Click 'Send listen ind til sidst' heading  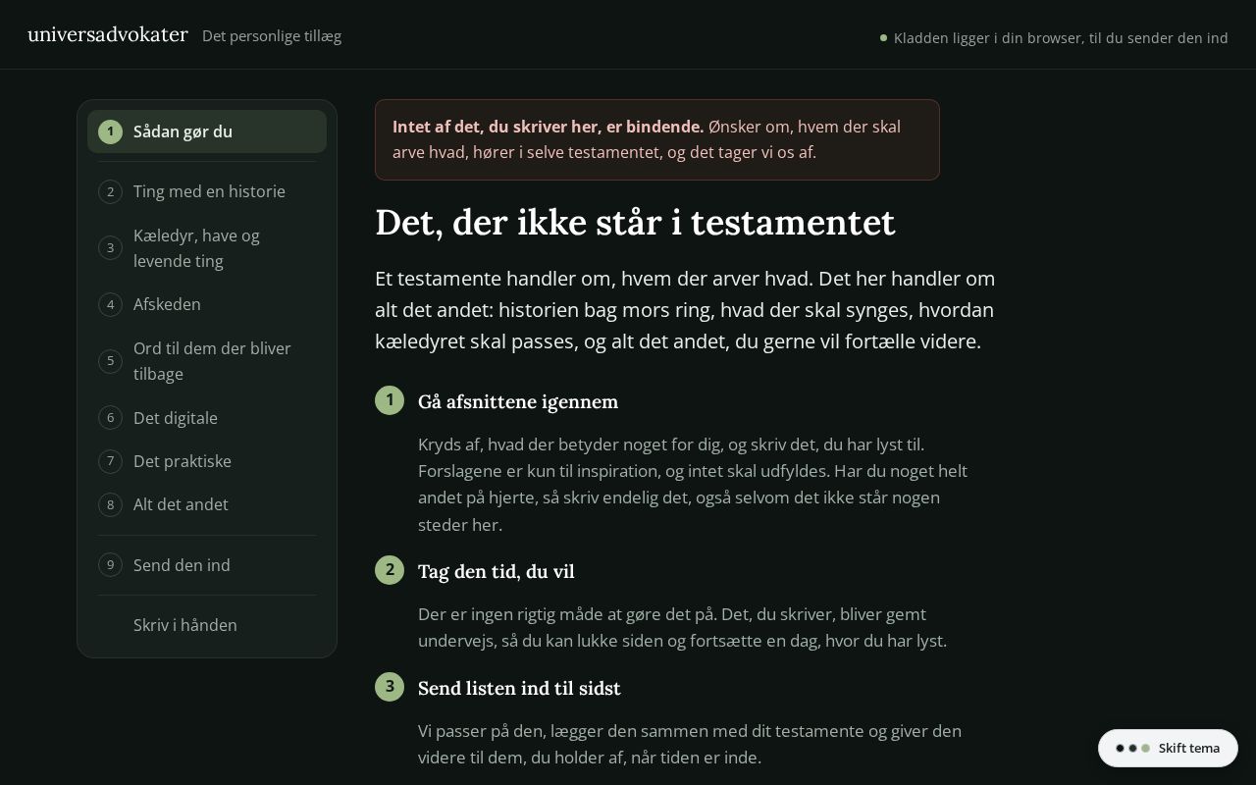coord(519,688)
